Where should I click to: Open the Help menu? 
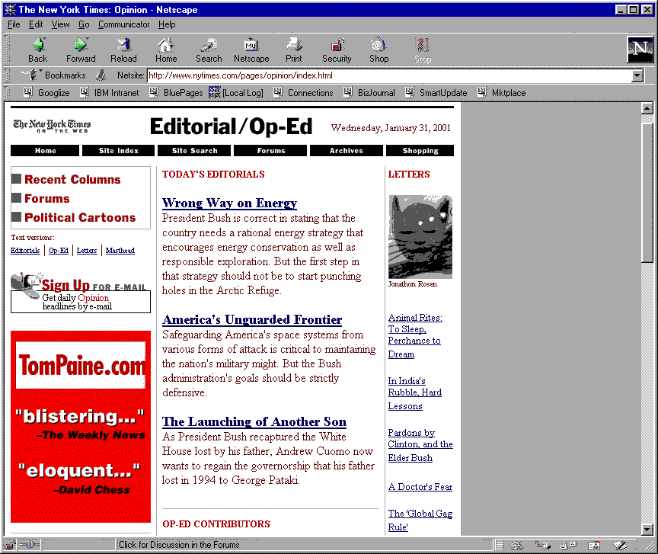[x=167, y=24]
